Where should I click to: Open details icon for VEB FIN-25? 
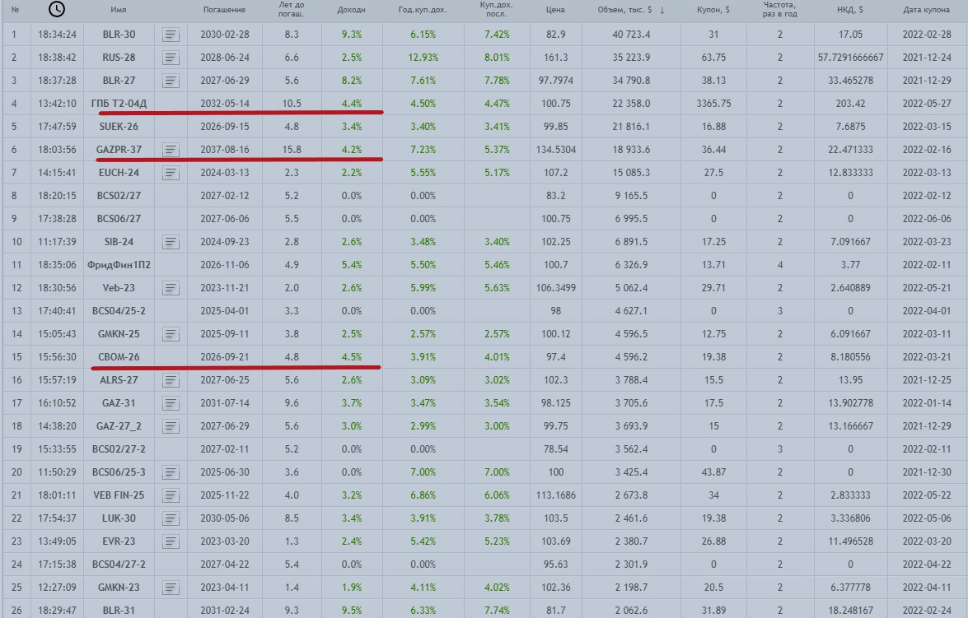(x=171, y=495)
